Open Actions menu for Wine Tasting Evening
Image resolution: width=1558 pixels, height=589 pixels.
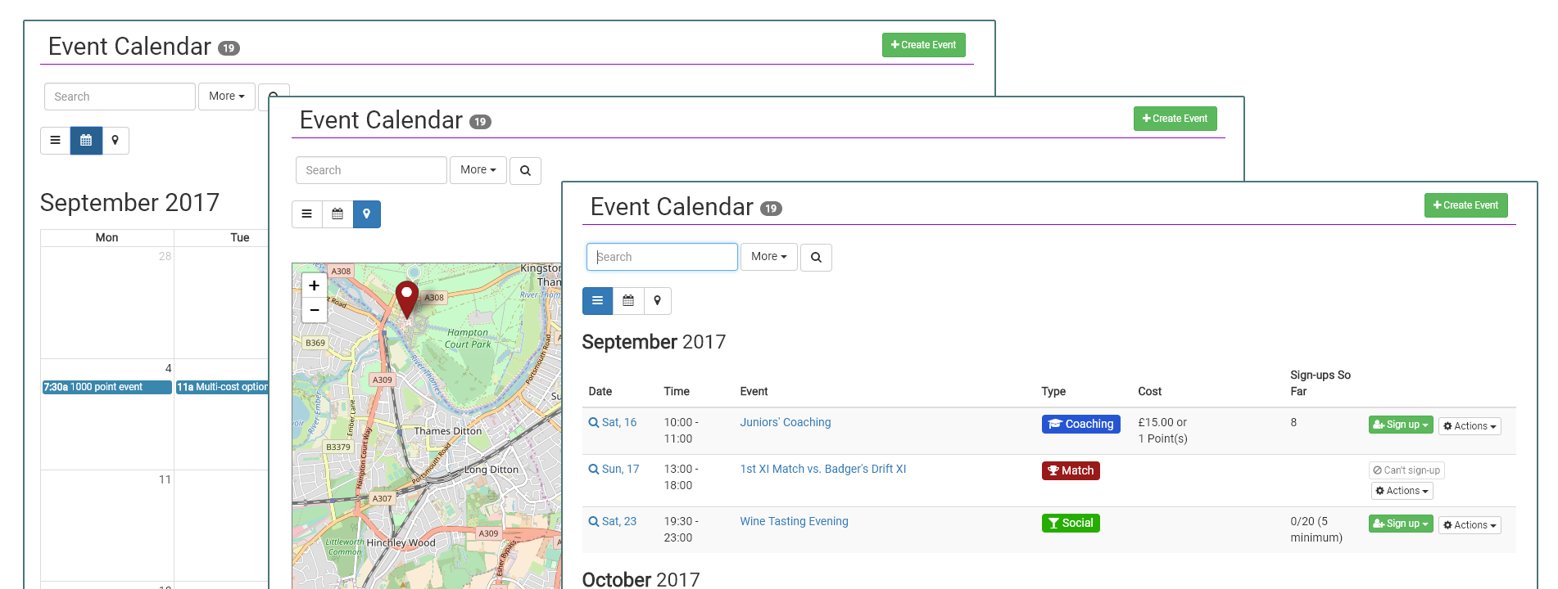point(1470,525)
